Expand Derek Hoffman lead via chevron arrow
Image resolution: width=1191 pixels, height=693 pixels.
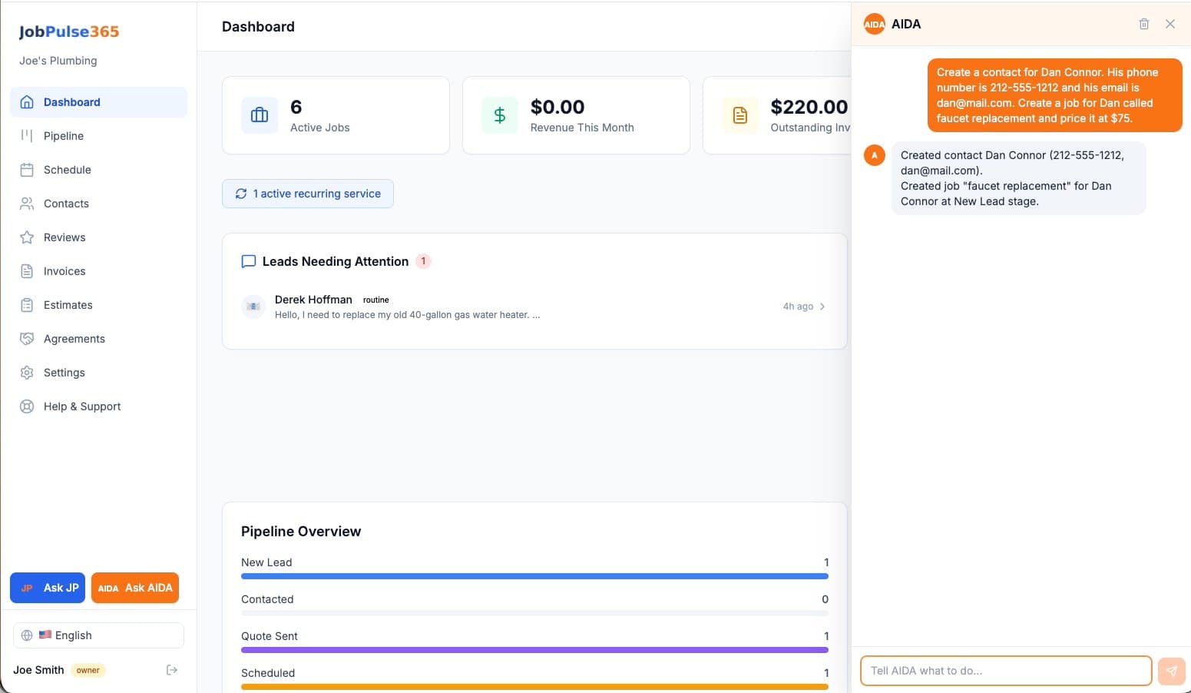click(822, 307)
